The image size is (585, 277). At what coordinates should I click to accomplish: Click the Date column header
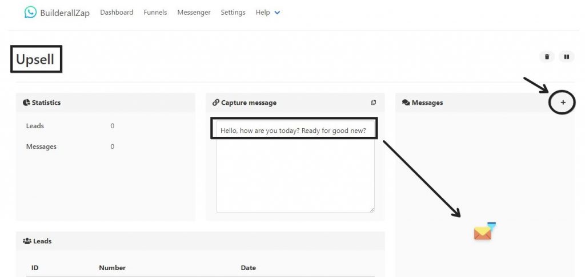click(248, 268)
